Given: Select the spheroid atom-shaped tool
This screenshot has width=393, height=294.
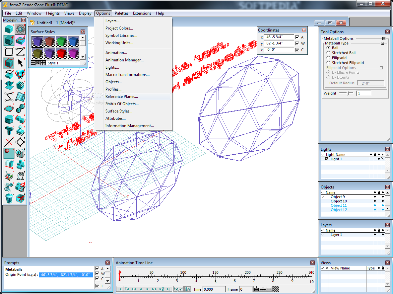Looking at the screenshot, I should [x=20, y=29].
